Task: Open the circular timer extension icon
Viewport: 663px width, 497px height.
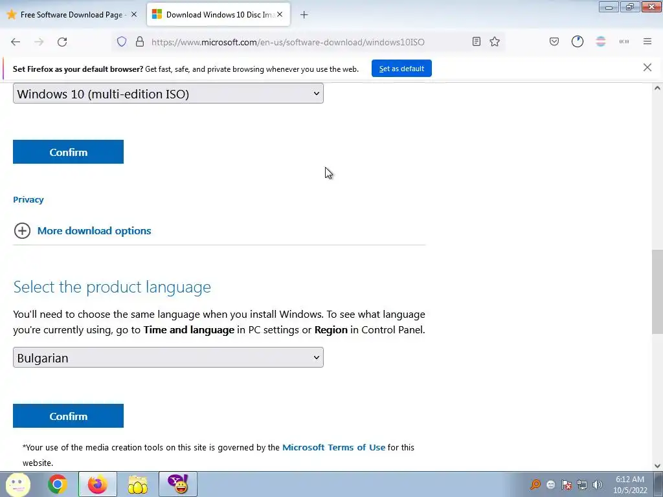Action: 577,41
